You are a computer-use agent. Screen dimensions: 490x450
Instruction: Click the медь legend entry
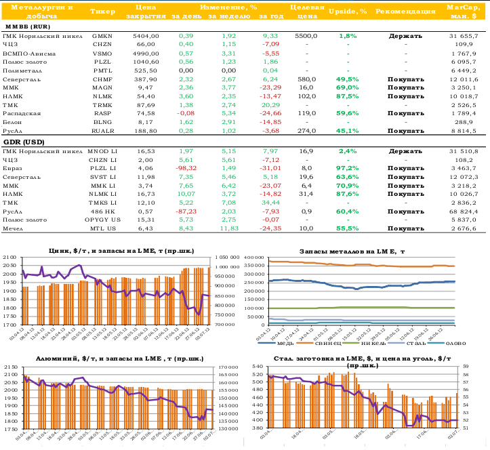276,343
